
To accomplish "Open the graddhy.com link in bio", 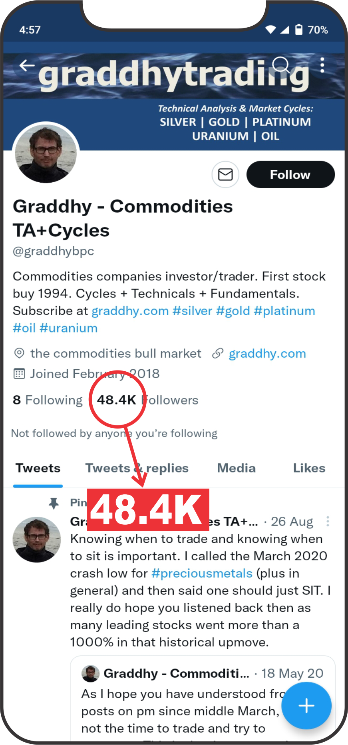I will (x=130, y=311).
